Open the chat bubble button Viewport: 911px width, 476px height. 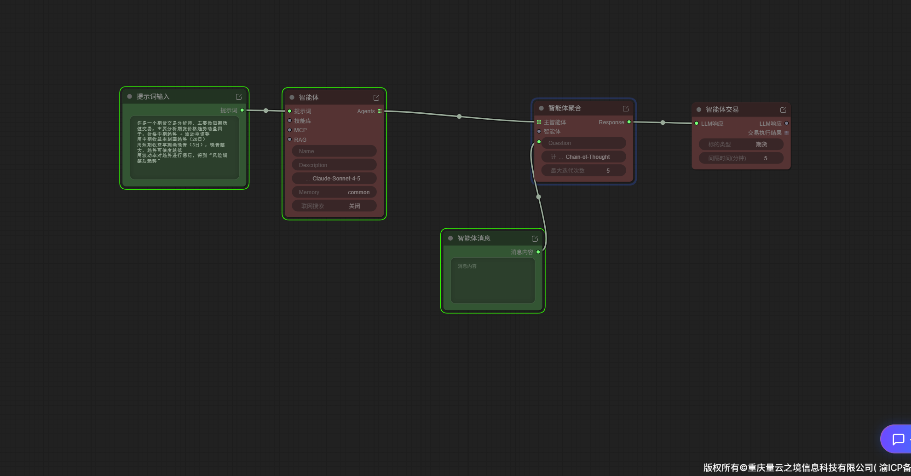pos(898,439)
